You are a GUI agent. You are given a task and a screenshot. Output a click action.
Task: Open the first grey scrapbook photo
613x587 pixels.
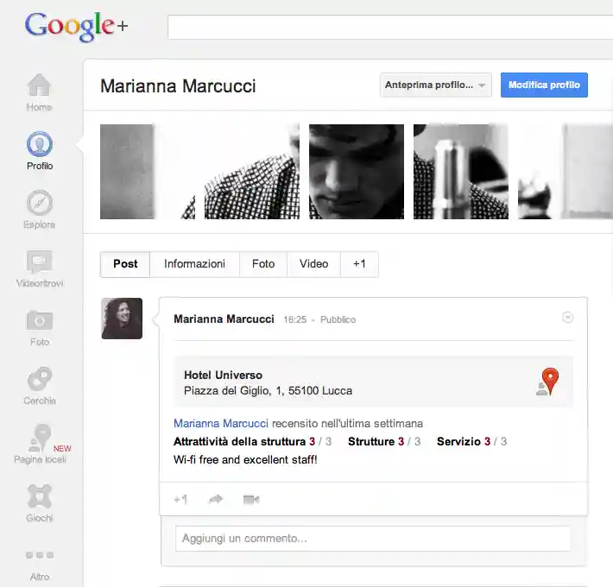coord(148,172)
